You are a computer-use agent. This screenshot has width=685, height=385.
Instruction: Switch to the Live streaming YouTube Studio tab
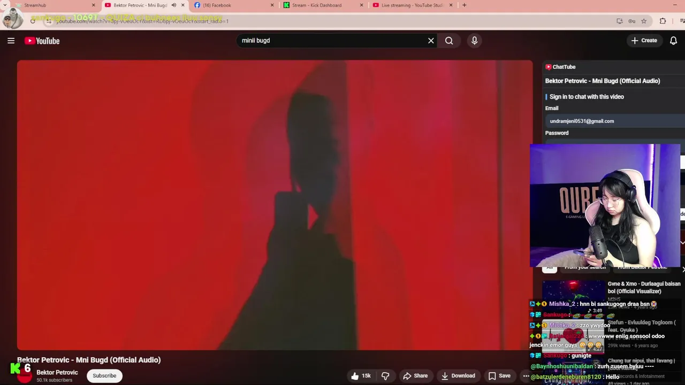tap(412, 5)
